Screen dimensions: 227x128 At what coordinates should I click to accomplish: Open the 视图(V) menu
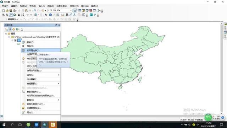pos(23,6)
